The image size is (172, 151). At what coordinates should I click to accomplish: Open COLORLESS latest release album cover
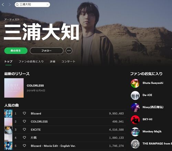14,88
